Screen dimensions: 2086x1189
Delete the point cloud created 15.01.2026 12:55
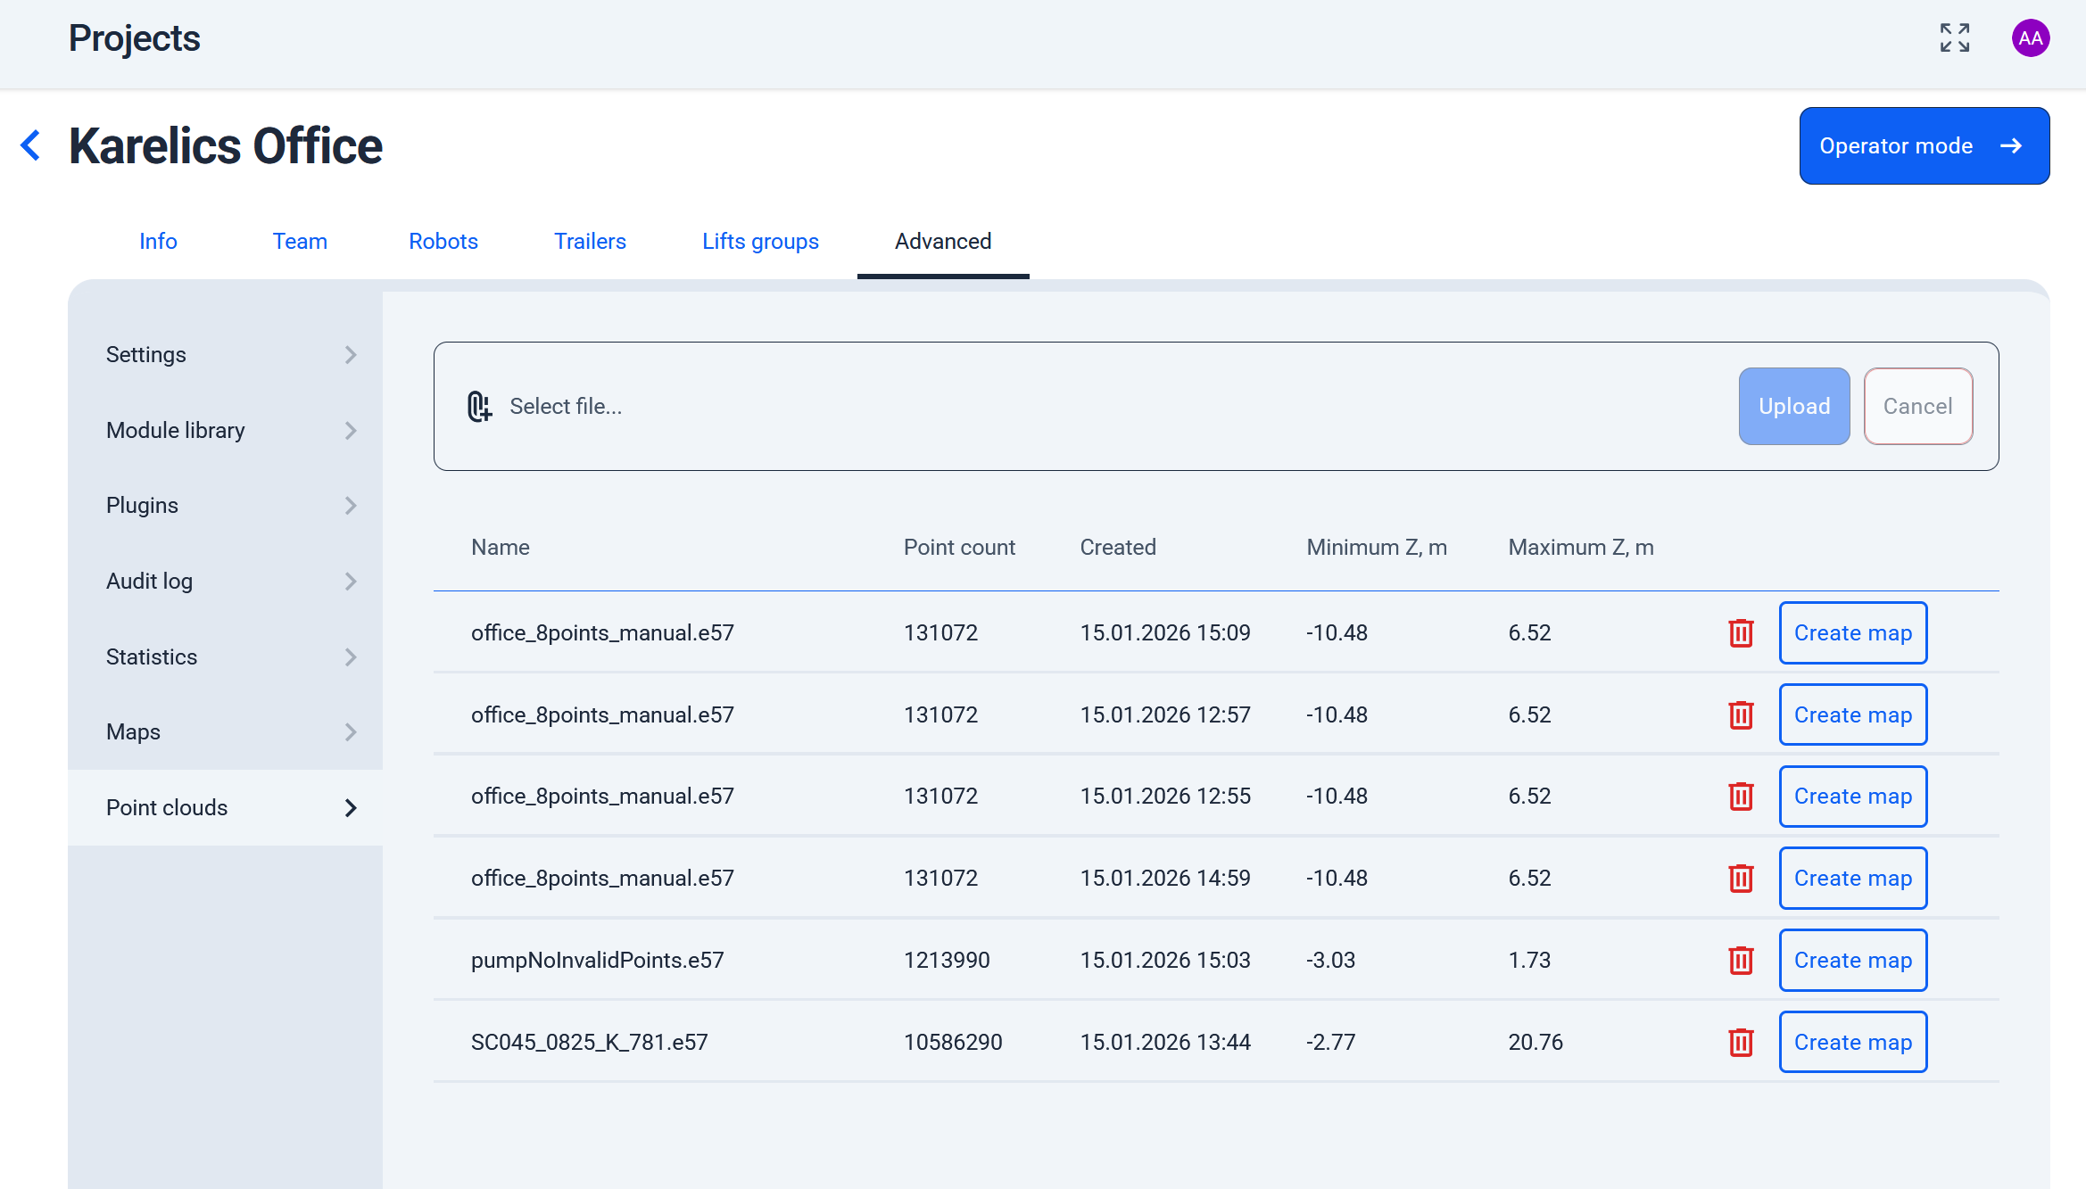(1741, 797)
